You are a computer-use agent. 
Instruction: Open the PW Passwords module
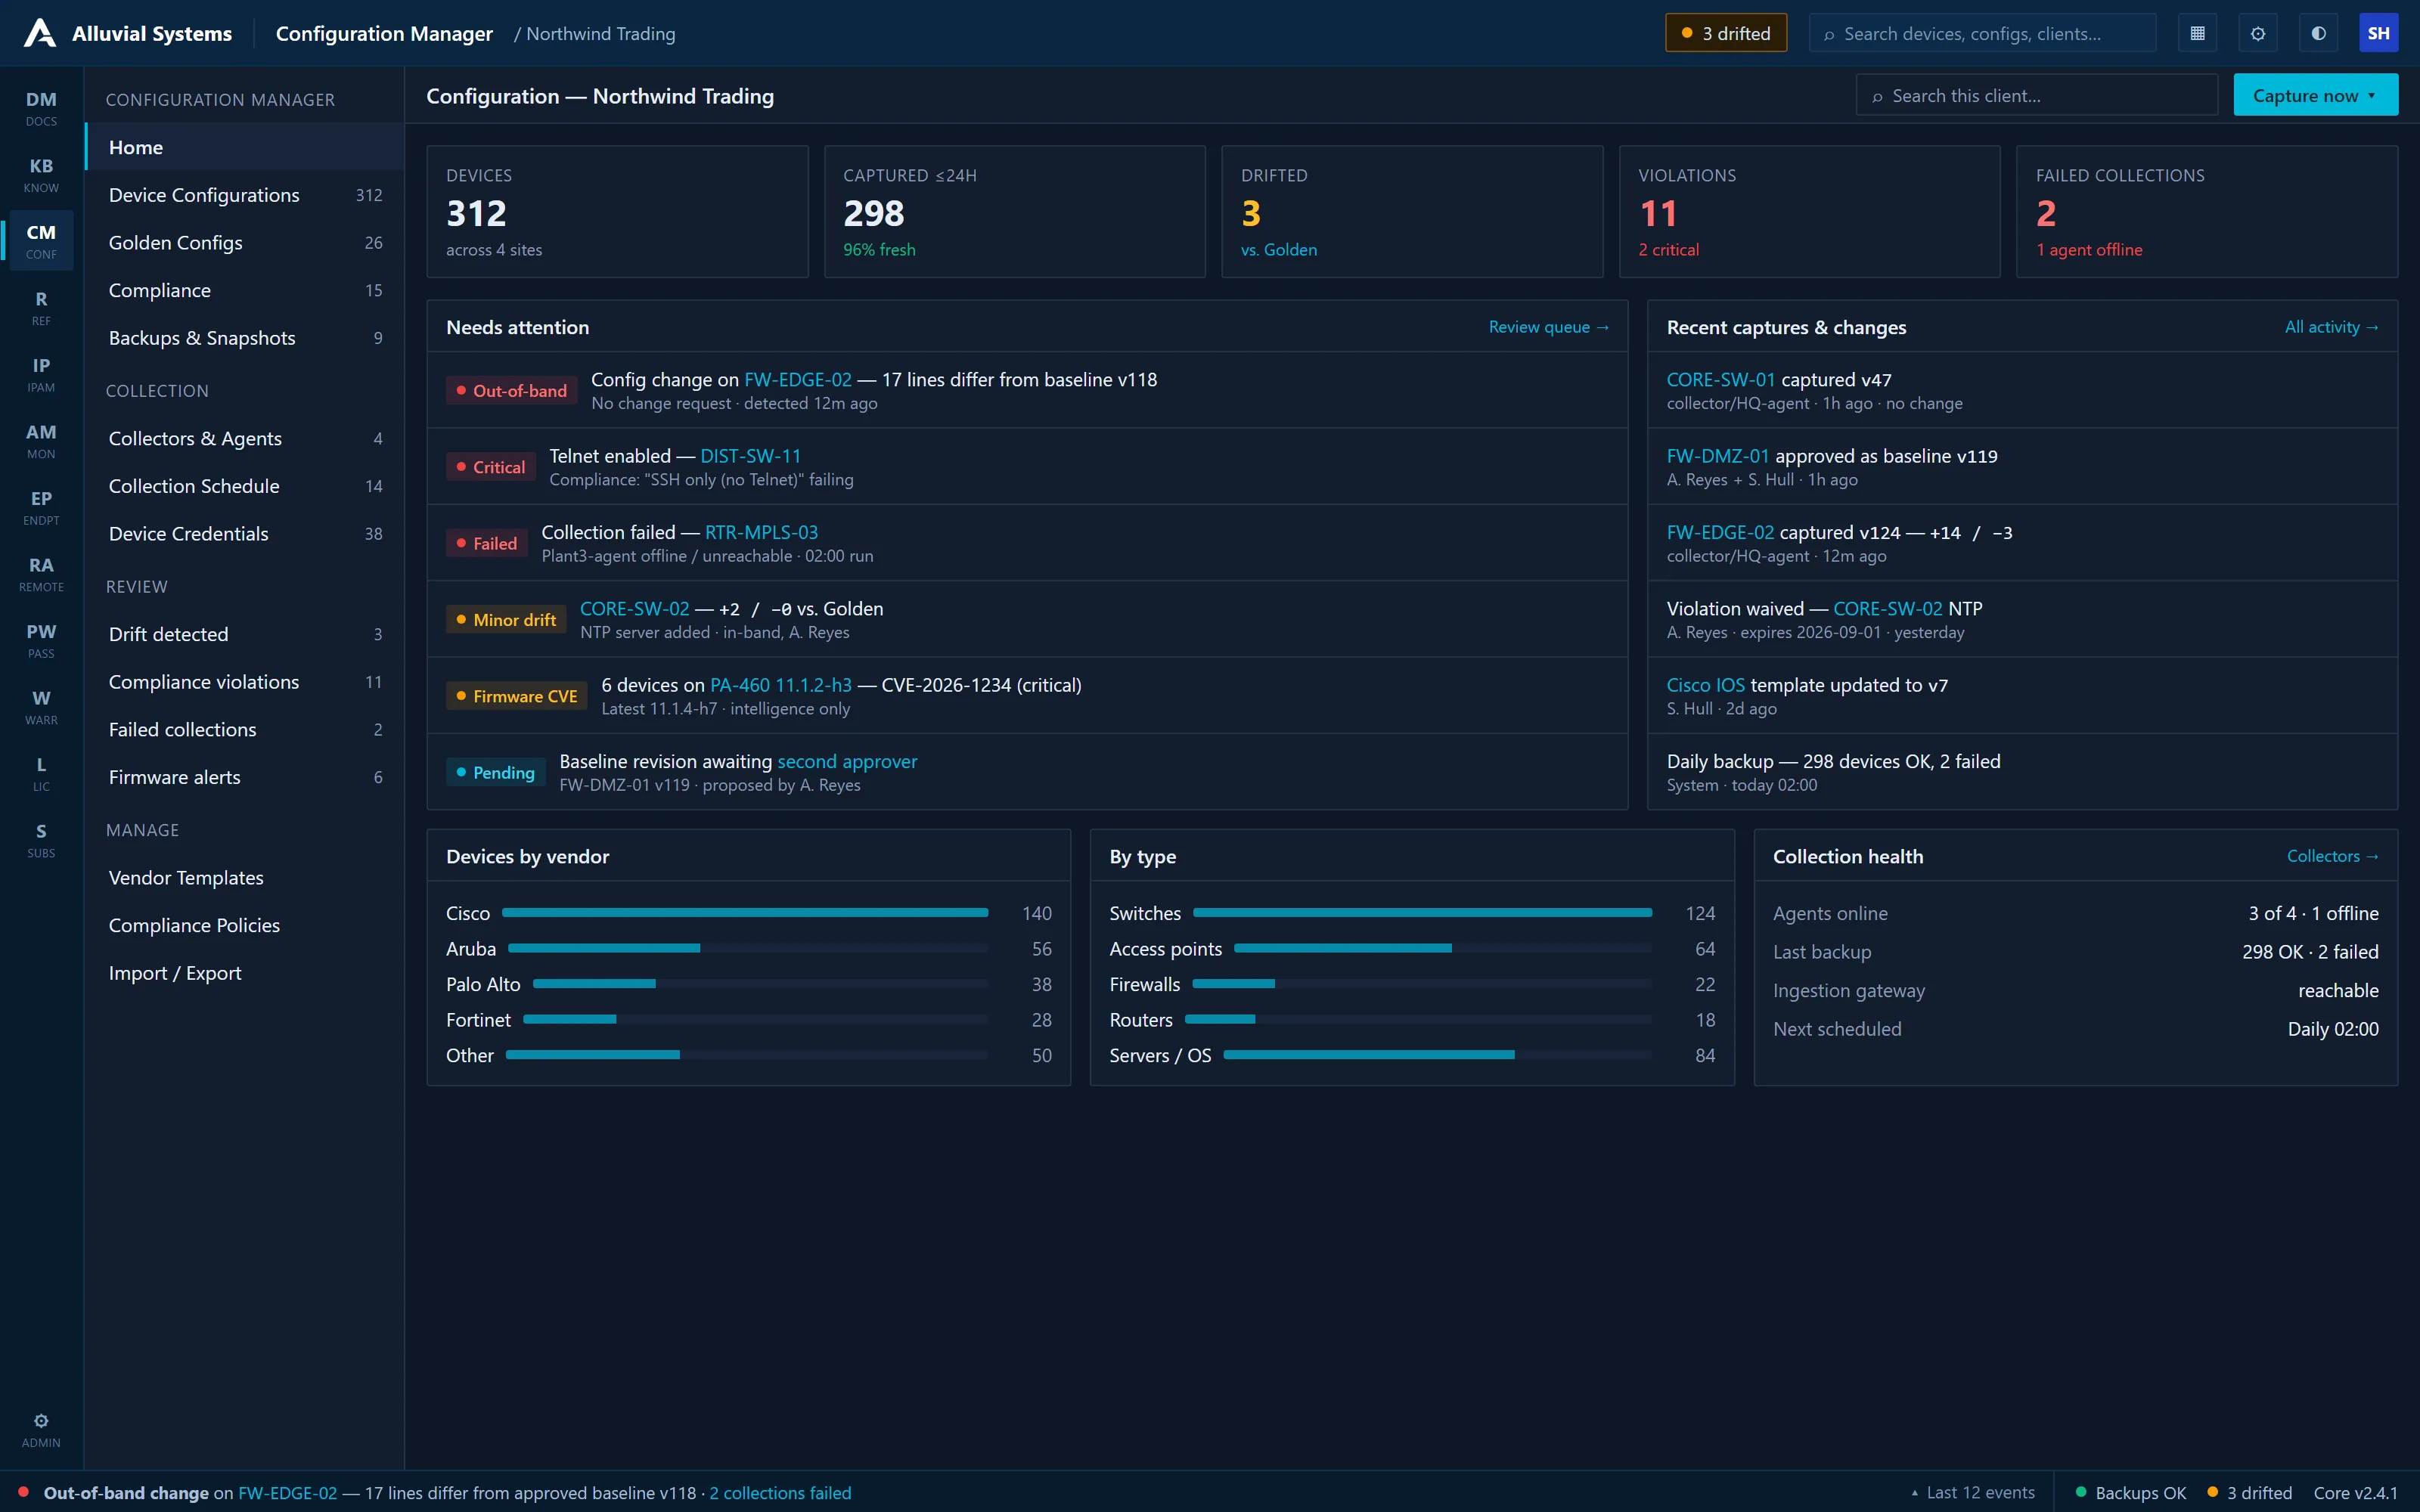(x=41, y=640)
